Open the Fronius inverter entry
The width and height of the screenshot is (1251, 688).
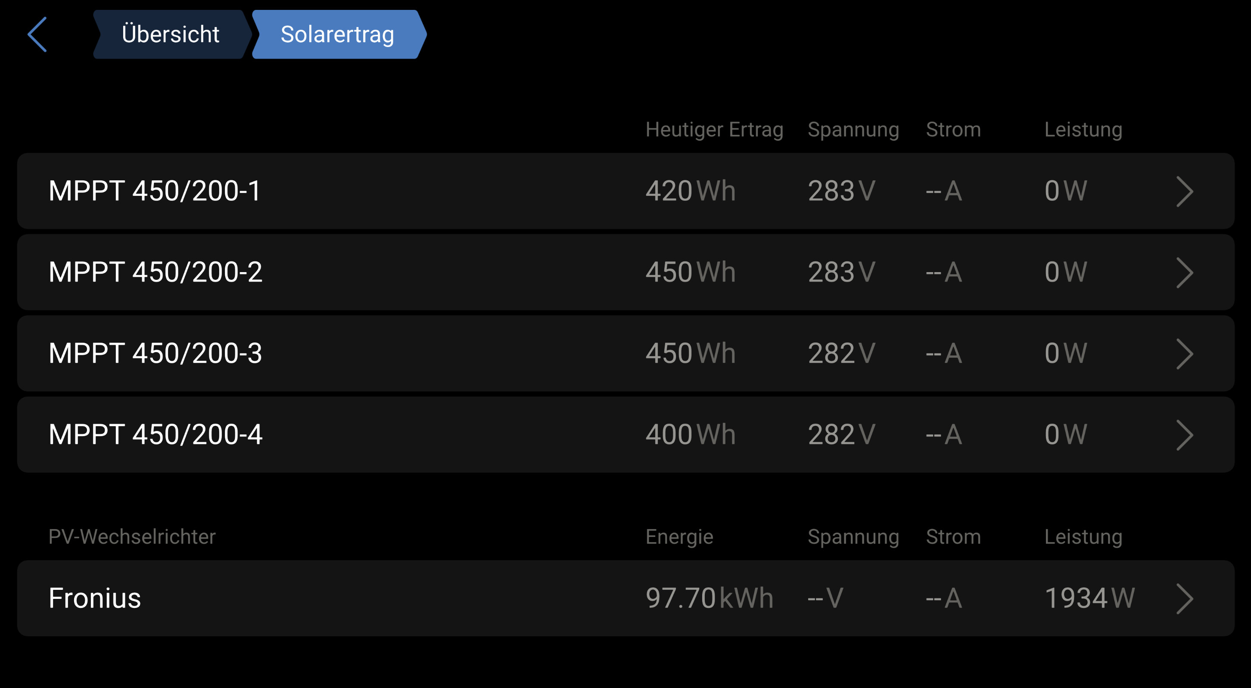(95, 598)
